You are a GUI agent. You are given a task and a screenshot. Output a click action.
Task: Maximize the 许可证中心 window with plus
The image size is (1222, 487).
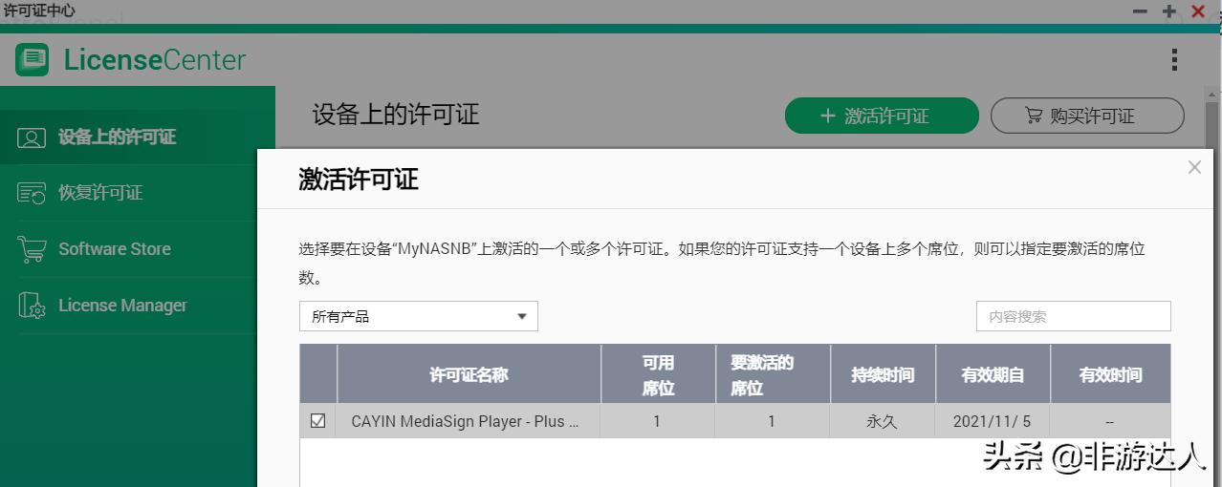tap(1168, 11)
